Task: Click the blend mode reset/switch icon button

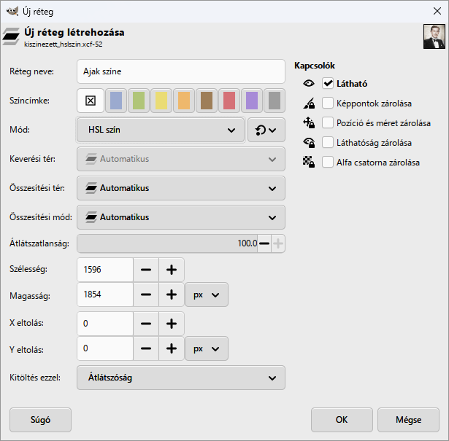Action: tap(266, 130)
